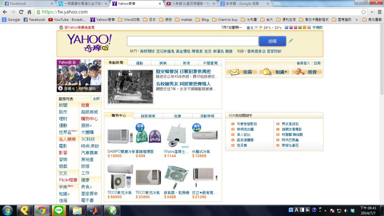Open the SAMPO聲寶冷氣 product image
Viewport: 384px width, 216px height.
pos(120,136)
